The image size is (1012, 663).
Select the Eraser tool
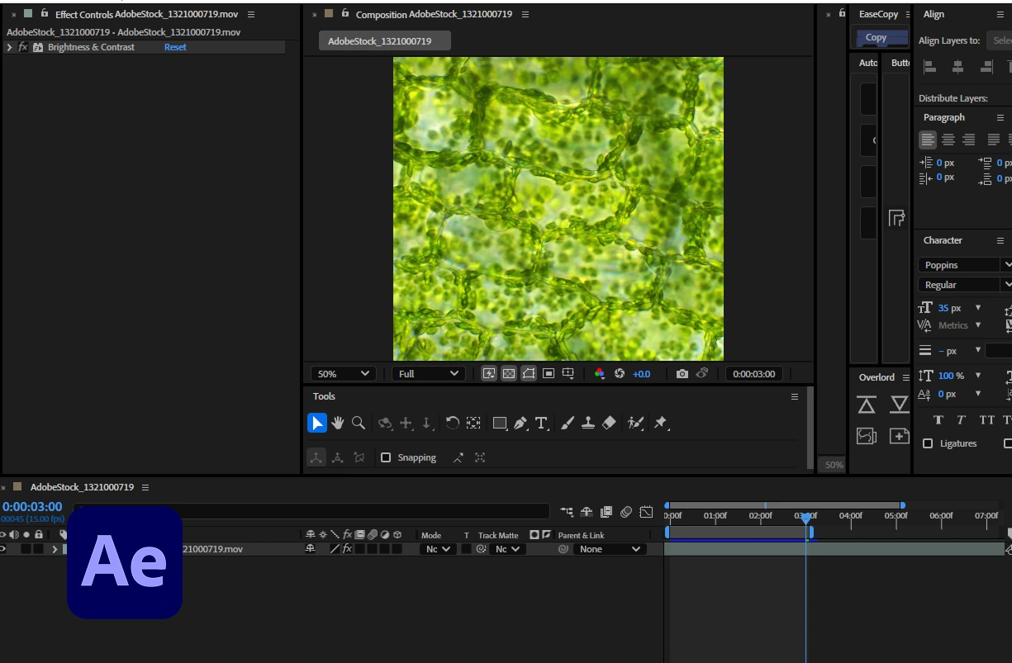coord(609,423)
